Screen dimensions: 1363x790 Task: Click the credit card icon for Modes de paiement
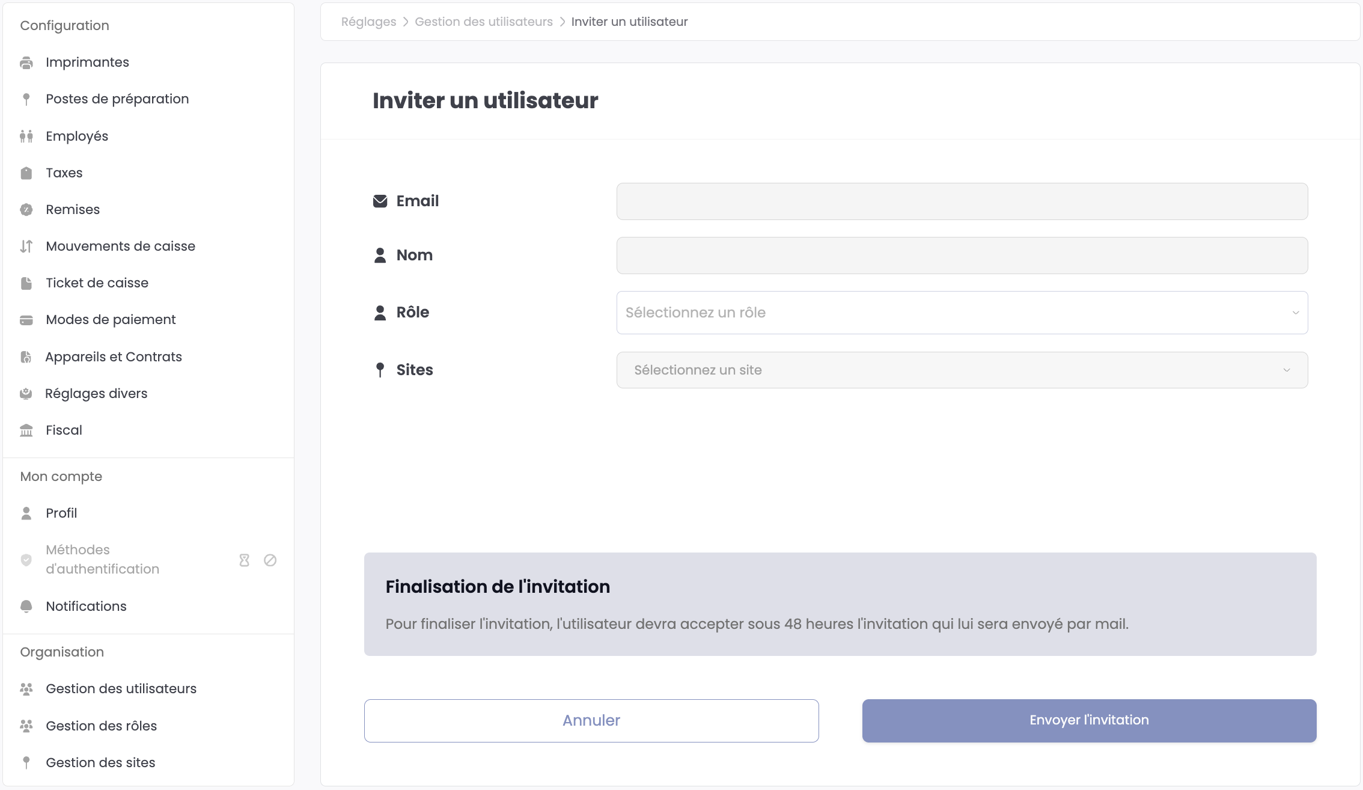coord(26,320)
